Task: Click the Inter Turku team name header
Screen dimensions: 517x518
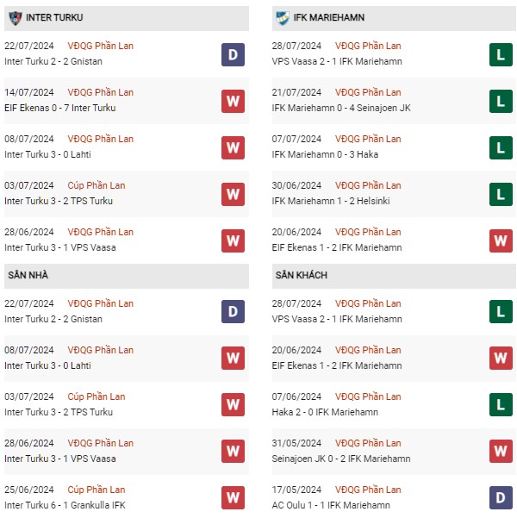Action: pos(54,17)
